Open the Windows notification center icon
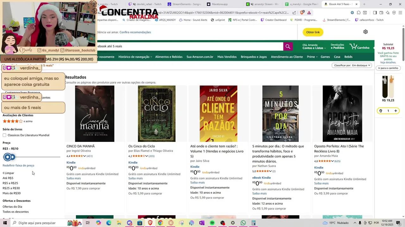This screenshot has width=405, height=227. click(398, 223)
